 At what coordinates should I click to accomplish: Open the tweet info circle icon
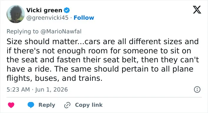(x=197, y=89)
